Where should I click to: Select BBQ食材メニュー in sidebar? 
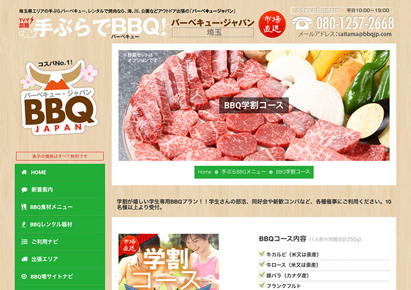coord(60,207)
